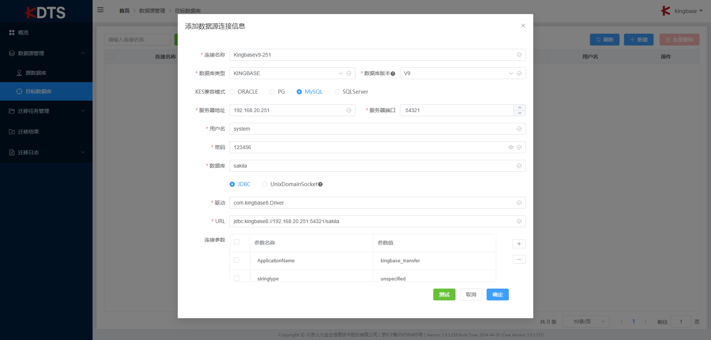Click the green 测试 button
The width and height of the screenshot is (711, 340).
tap(444, 294)
